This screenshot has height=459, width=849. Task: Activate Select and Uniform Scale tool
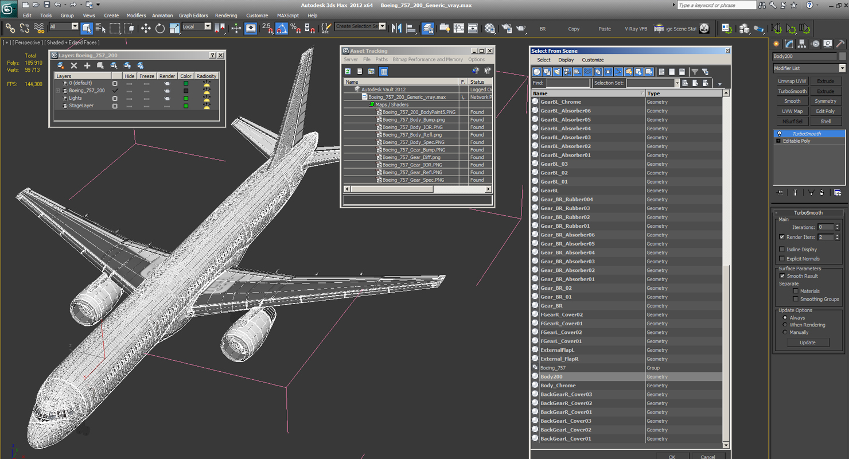pyautogui.click(x=174, y=28)
